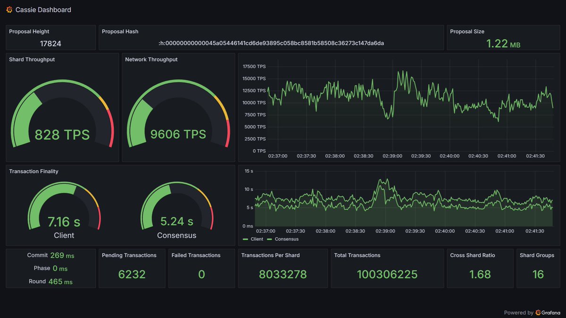
Task: Click the 02:39:00 label on the TPS graph
Action: (391, 156)
